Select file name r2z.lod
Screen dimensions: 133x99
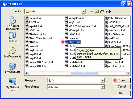click(x=72, y=46)
